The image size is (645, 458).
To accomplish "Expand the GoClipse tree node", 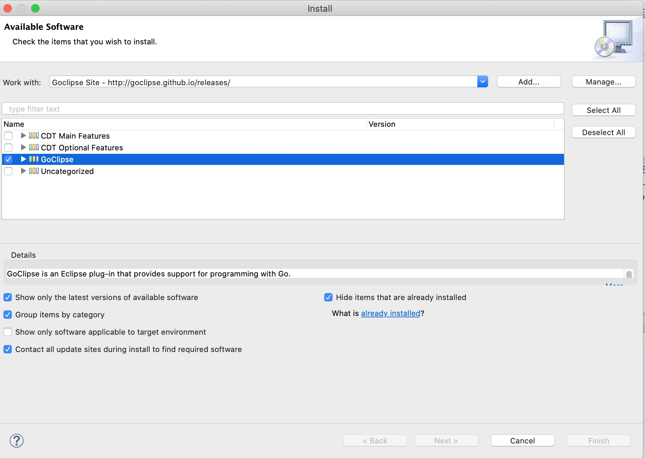I will (x=23, y=159).
